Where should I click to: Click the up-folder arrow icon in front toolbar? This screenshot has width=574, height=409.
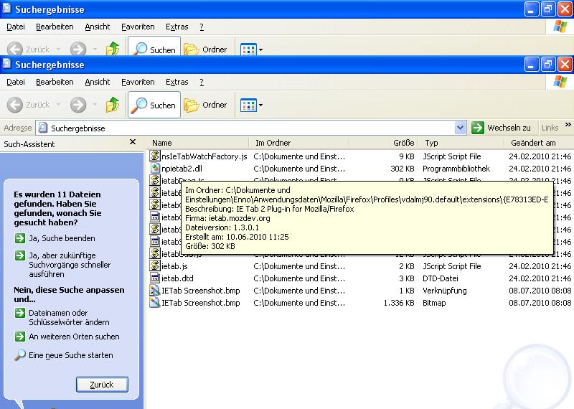click(113, 105)
